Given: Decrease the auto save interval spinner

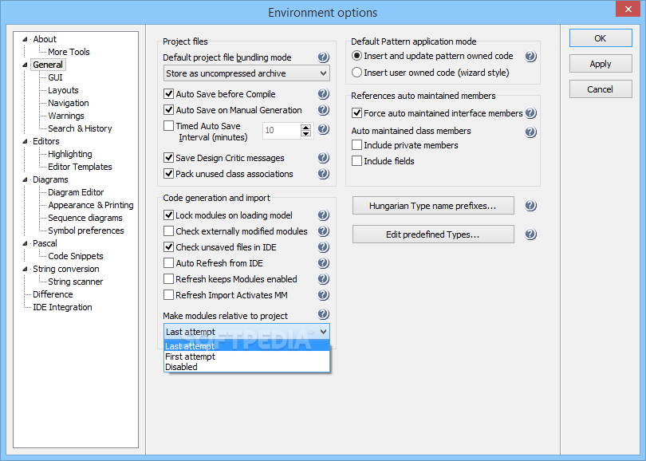Looking at the screenshot, I should tap(305, 133).
